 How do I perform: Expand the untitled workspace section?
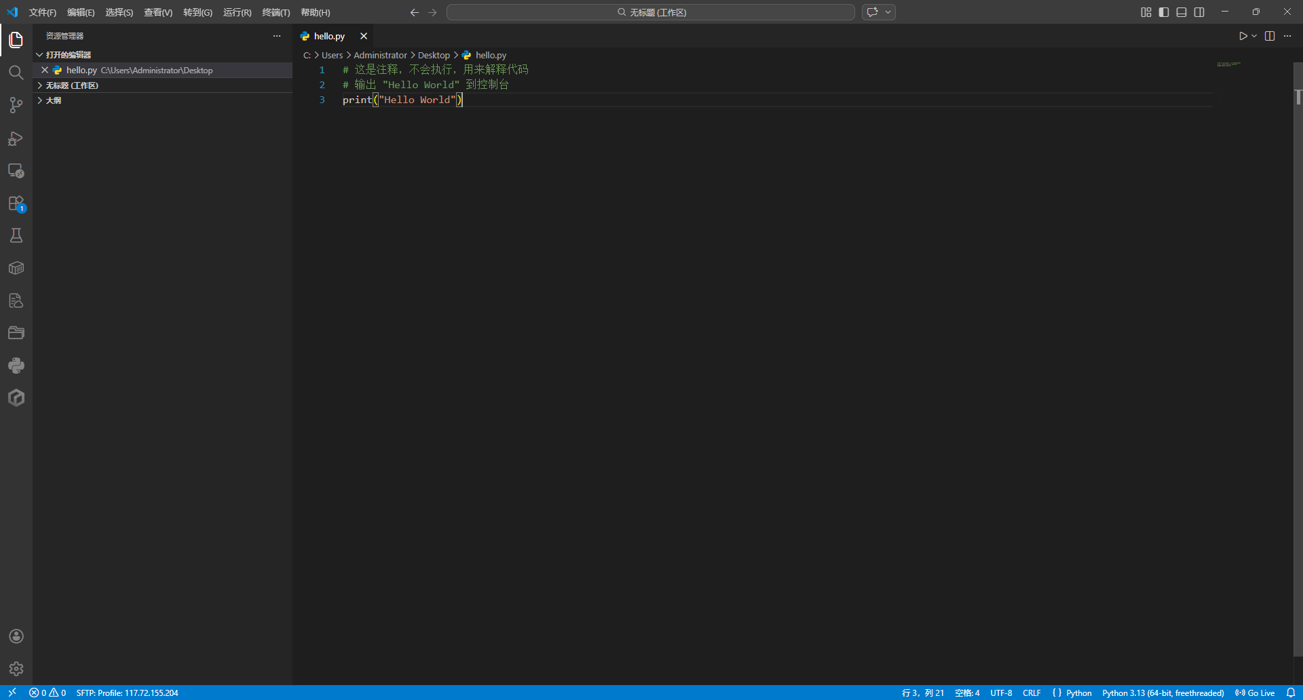pos(40,85)
